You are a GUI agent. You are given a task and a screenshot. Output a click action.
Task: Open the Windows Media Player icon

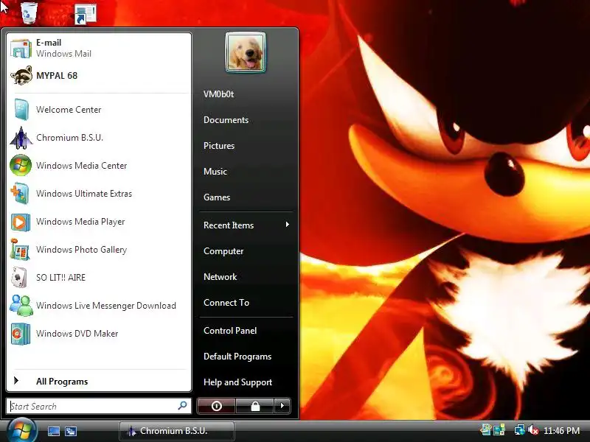(x=21, y=222)
